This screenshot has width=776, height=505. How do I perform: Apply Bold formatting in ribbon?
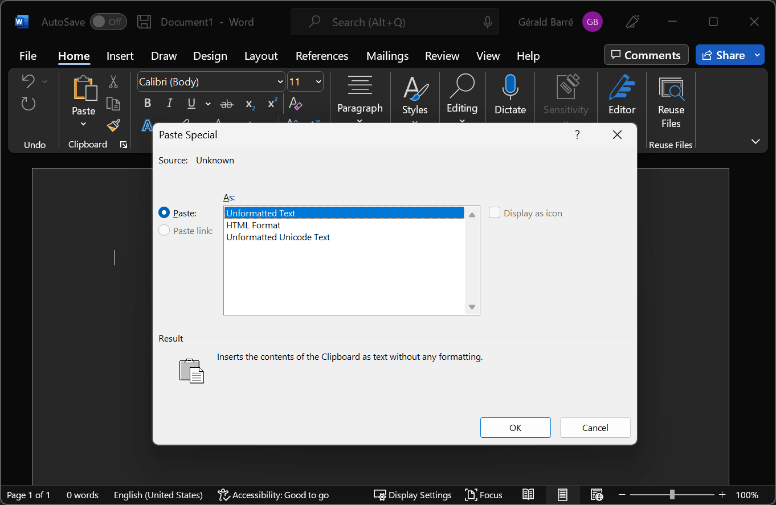tap(148, 103)
